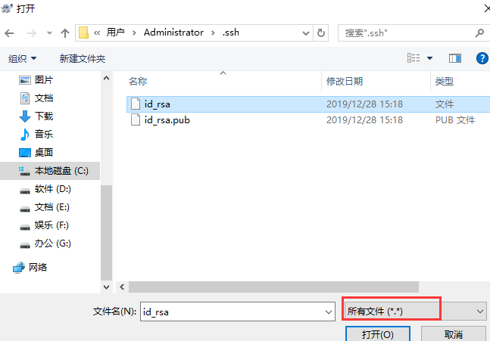Click 新建文件夹 to create a folder
Screen dimensions: 490x341
point(83,58)
